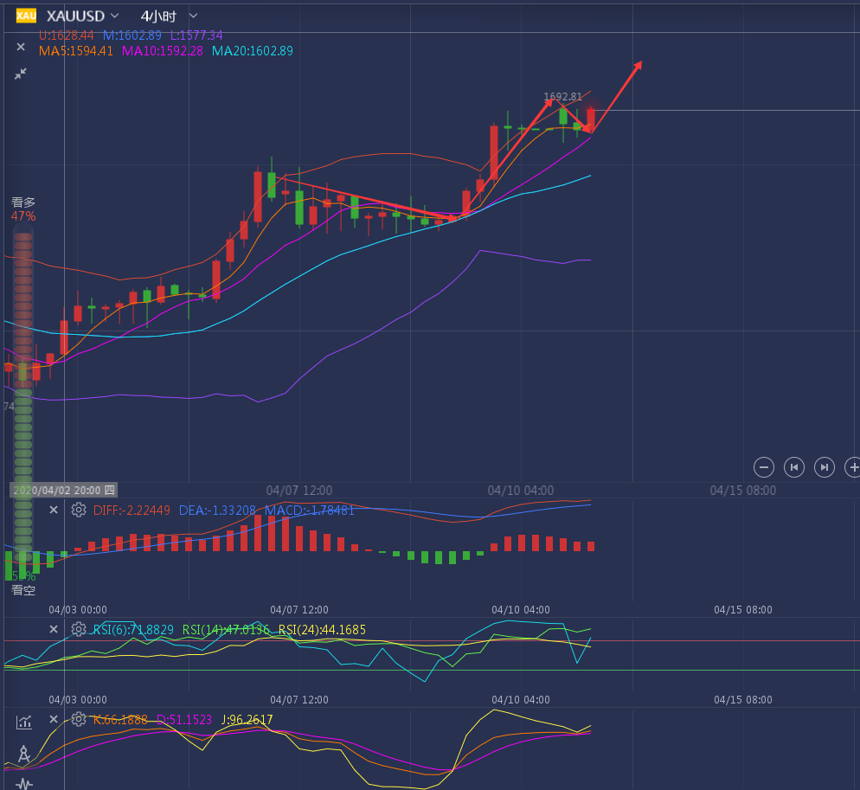Click the waveform icon at bottom left
The image size is (860, 790).
click(23, 784)
